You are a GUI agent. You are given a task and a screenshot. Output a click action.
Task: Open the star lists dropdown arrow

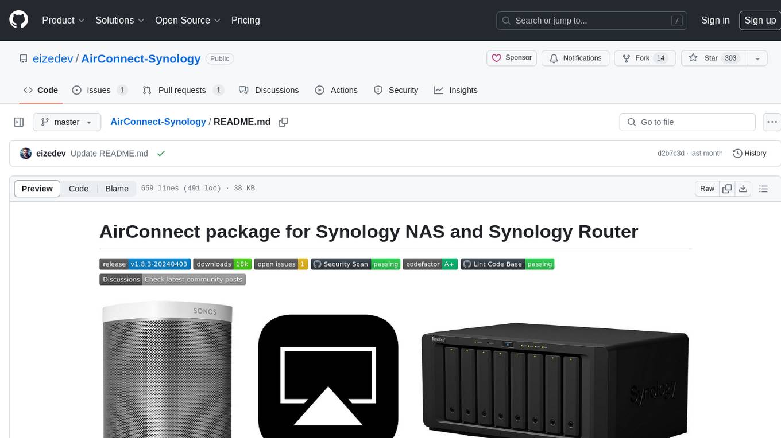757,58
